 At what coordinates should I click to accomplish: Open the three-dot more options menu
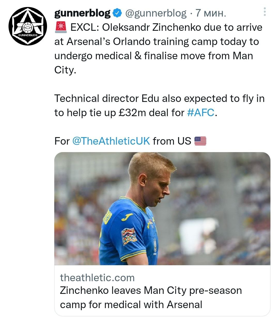(265, 12)
